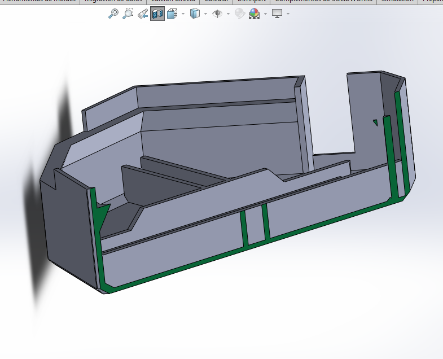Viewport: 443px width, 359px height.
Task: Click the Display Style icon
Action: click(195, 14)
